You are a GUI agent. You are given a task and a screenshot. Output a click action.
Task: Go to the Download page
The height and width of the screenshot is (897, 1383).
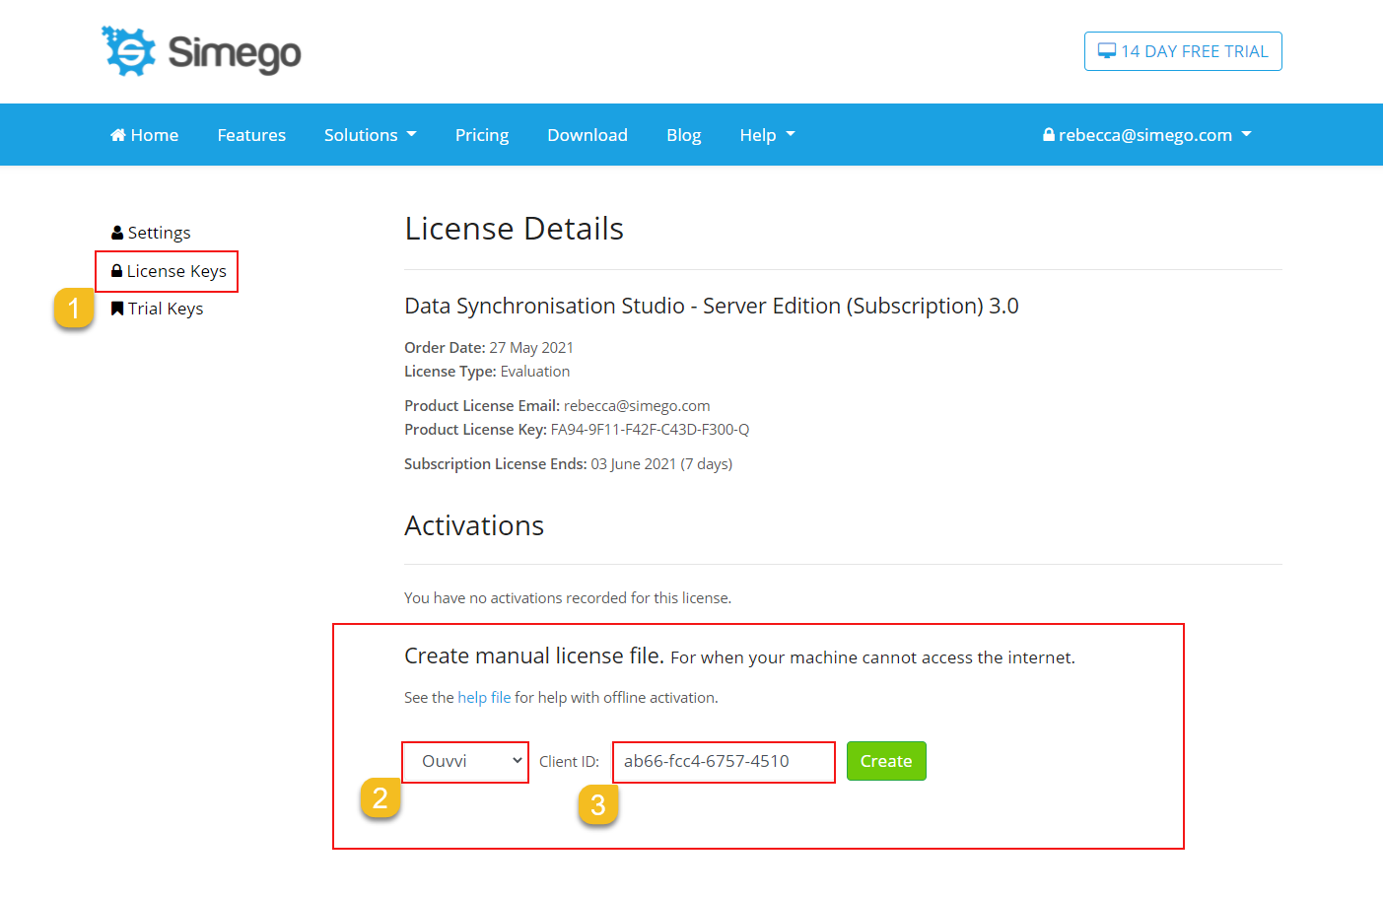pyautogui.click(x=588, y=135)
